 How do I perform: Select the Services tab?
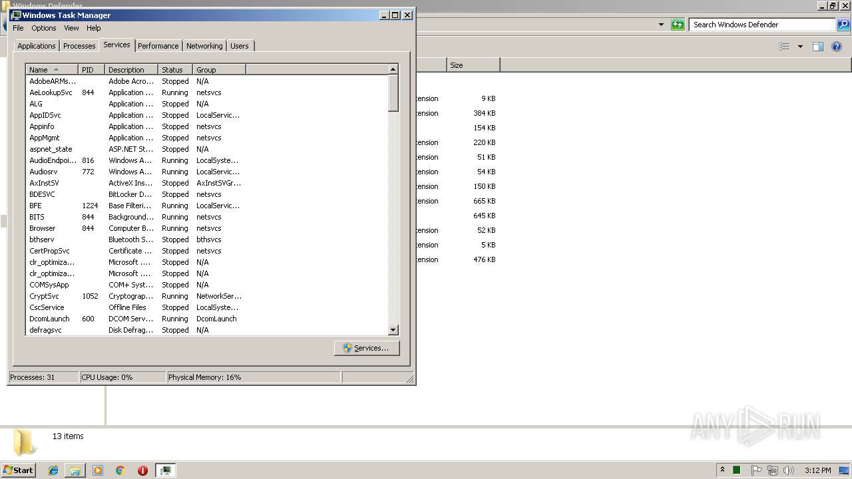click(x=116, y=45)
